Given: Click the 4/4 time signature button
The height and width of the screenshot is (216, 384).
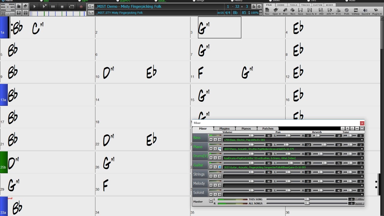Looking at the screenshot, I should tap(228, 13).
